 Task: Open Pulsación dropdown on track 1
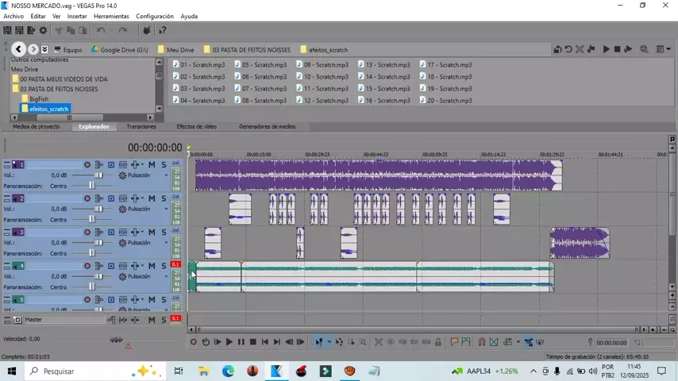click(x=166, y=175)
